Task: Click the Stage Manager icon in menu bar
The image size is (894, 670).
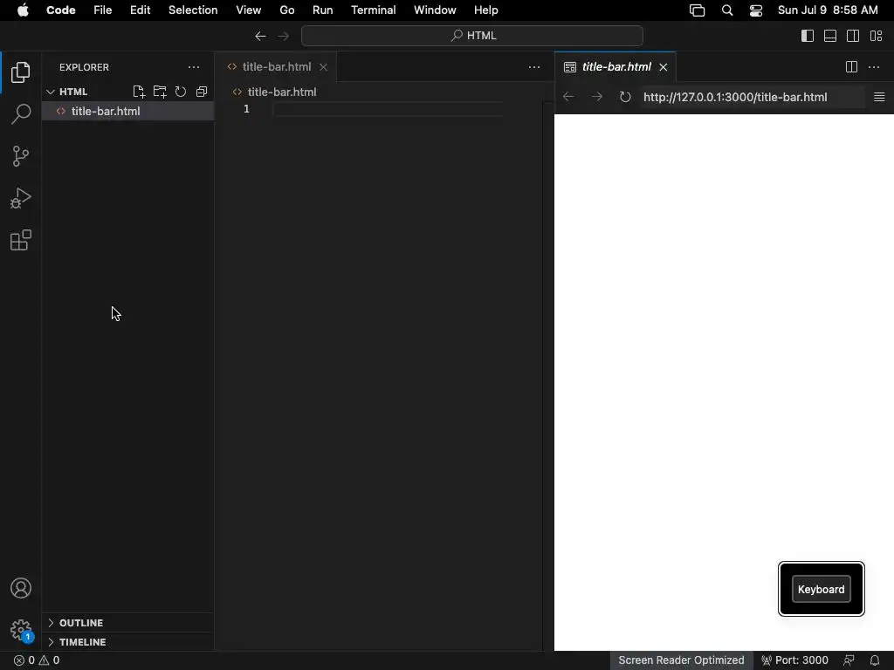Action: (x=697, y=10)
